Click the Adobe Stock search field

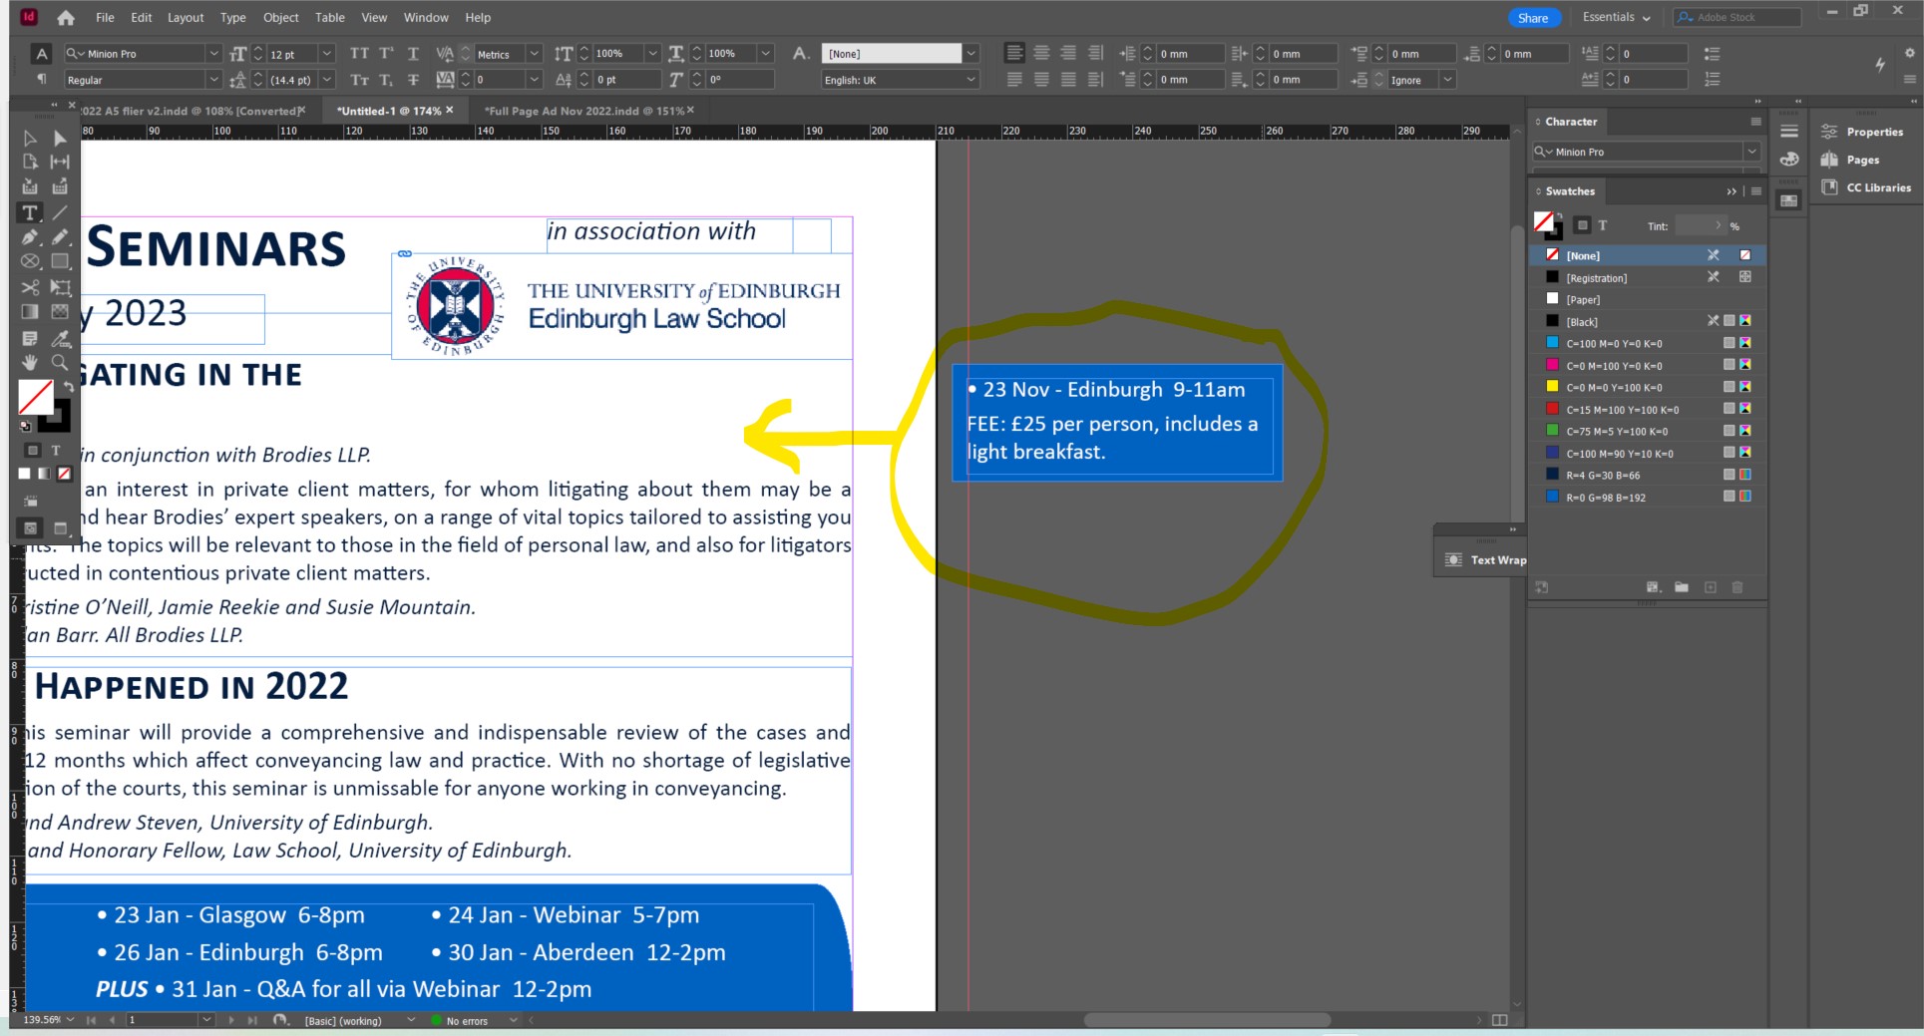tap(1740, 17)
